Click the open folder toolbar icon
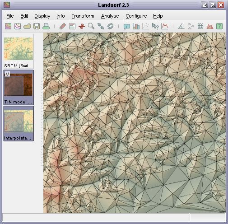 point(27,26)
